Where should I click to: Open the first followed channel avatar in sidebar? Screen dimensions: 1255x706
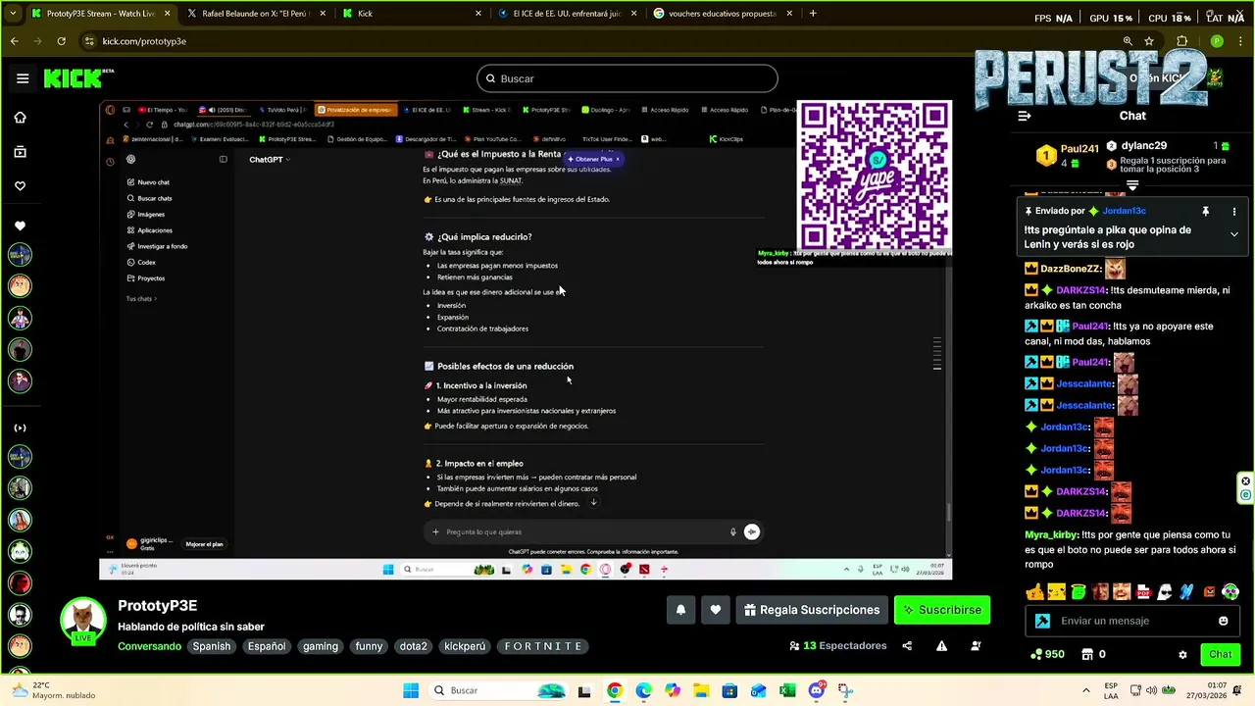[20, 255]
